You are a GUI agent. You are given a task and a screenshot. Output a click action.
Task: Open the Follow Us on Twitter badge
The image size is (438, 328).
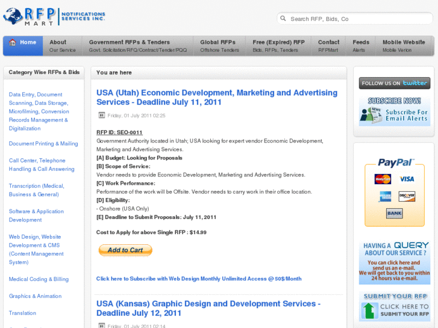tap(394, 83)
